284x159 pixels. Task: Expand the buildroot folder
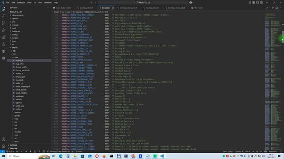pos(16,31)
